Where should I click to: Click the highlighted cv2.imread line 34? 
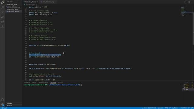tap(45, 55)
